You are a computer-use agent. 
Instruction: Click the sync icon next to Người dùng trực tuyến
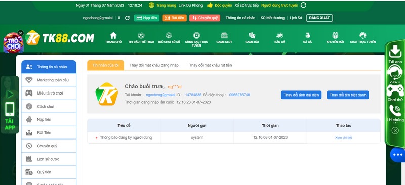click(303, 5)
